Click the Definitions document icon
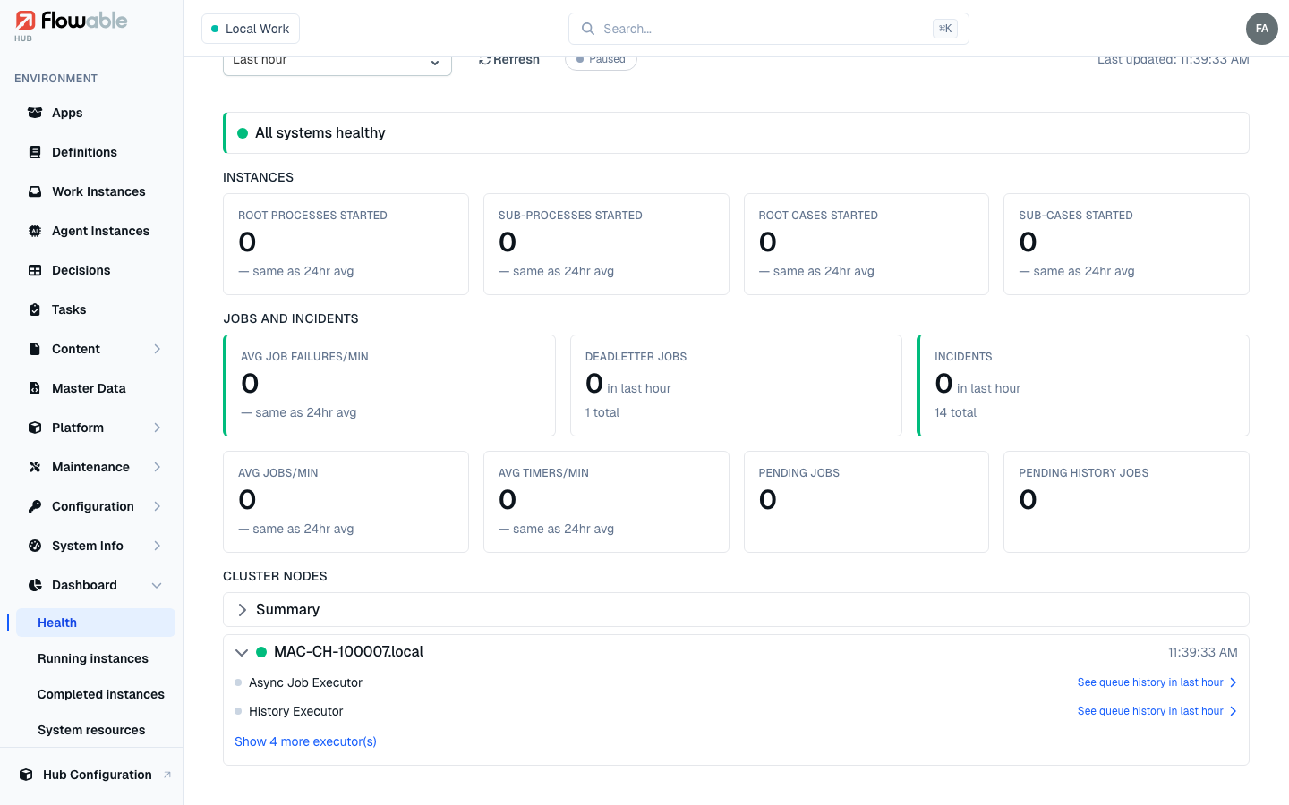1289x805 pixels. tap(35, 152)
